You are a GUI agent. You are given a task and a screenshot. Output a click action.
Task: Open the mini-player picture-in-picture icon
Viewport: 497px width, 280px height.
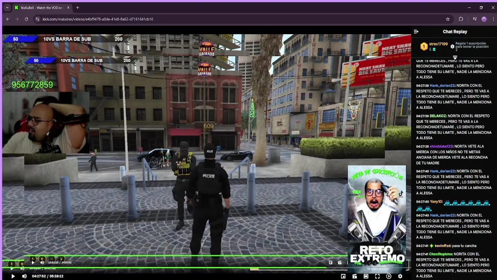pos(343,276)
